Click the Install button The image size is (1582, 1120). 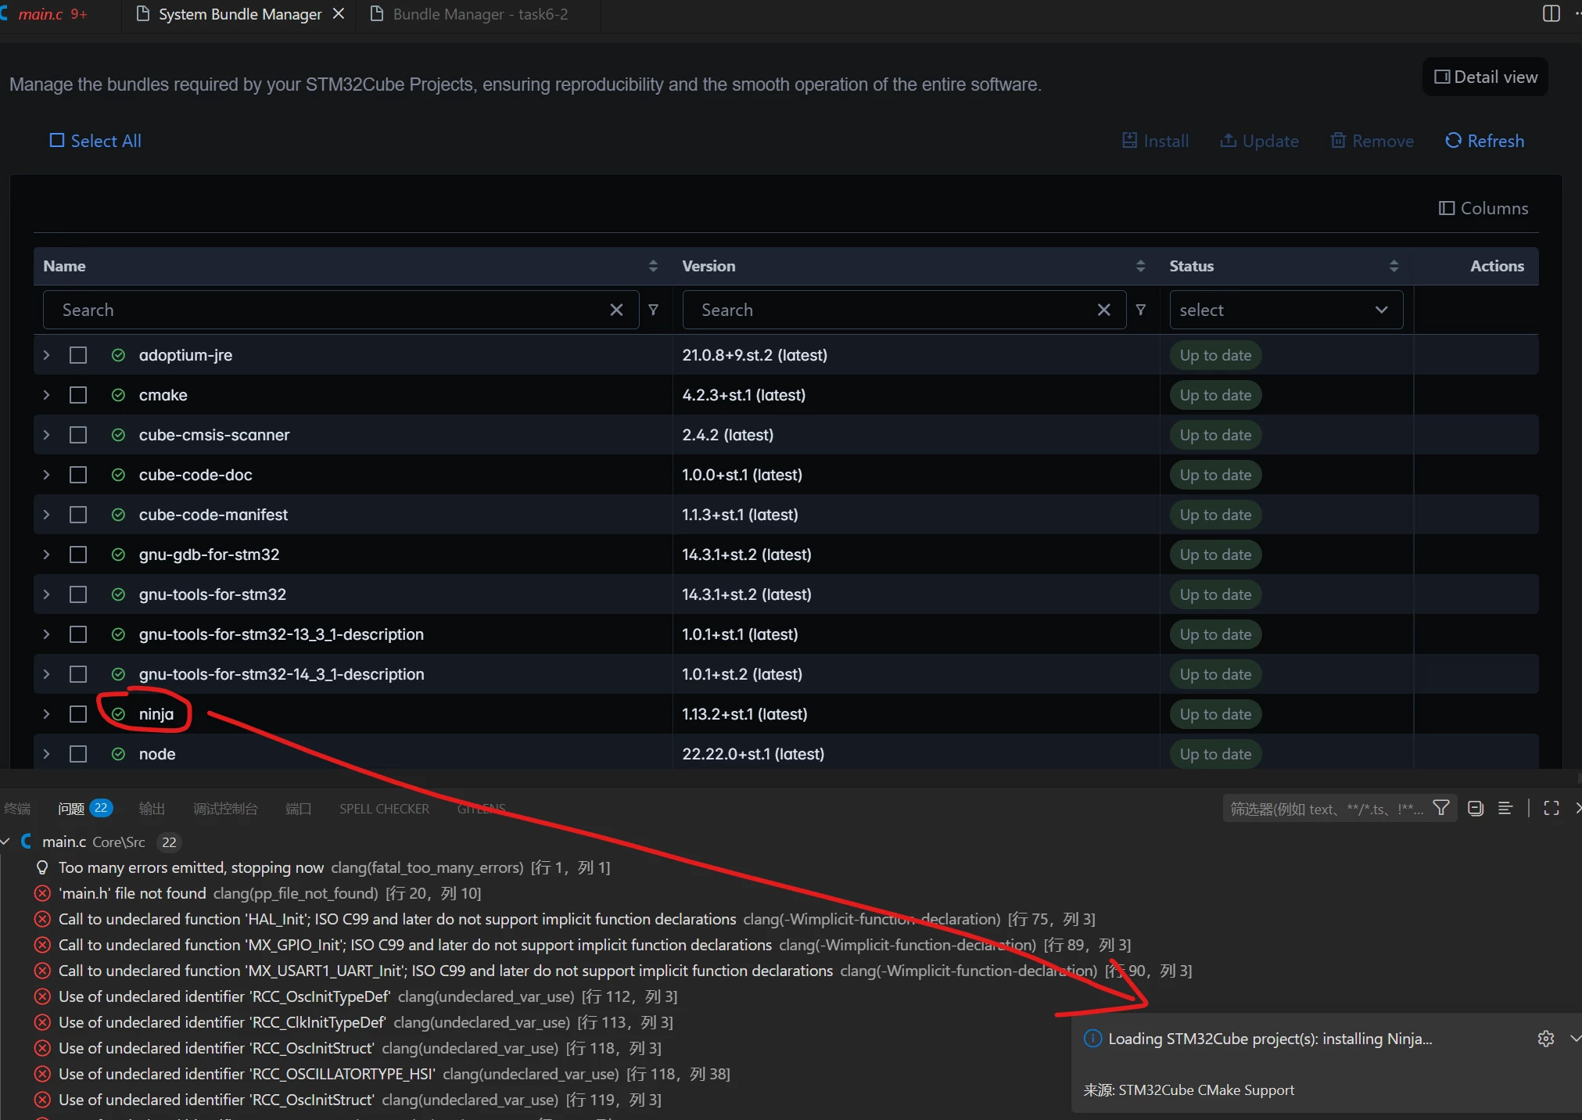[1155, 141]
